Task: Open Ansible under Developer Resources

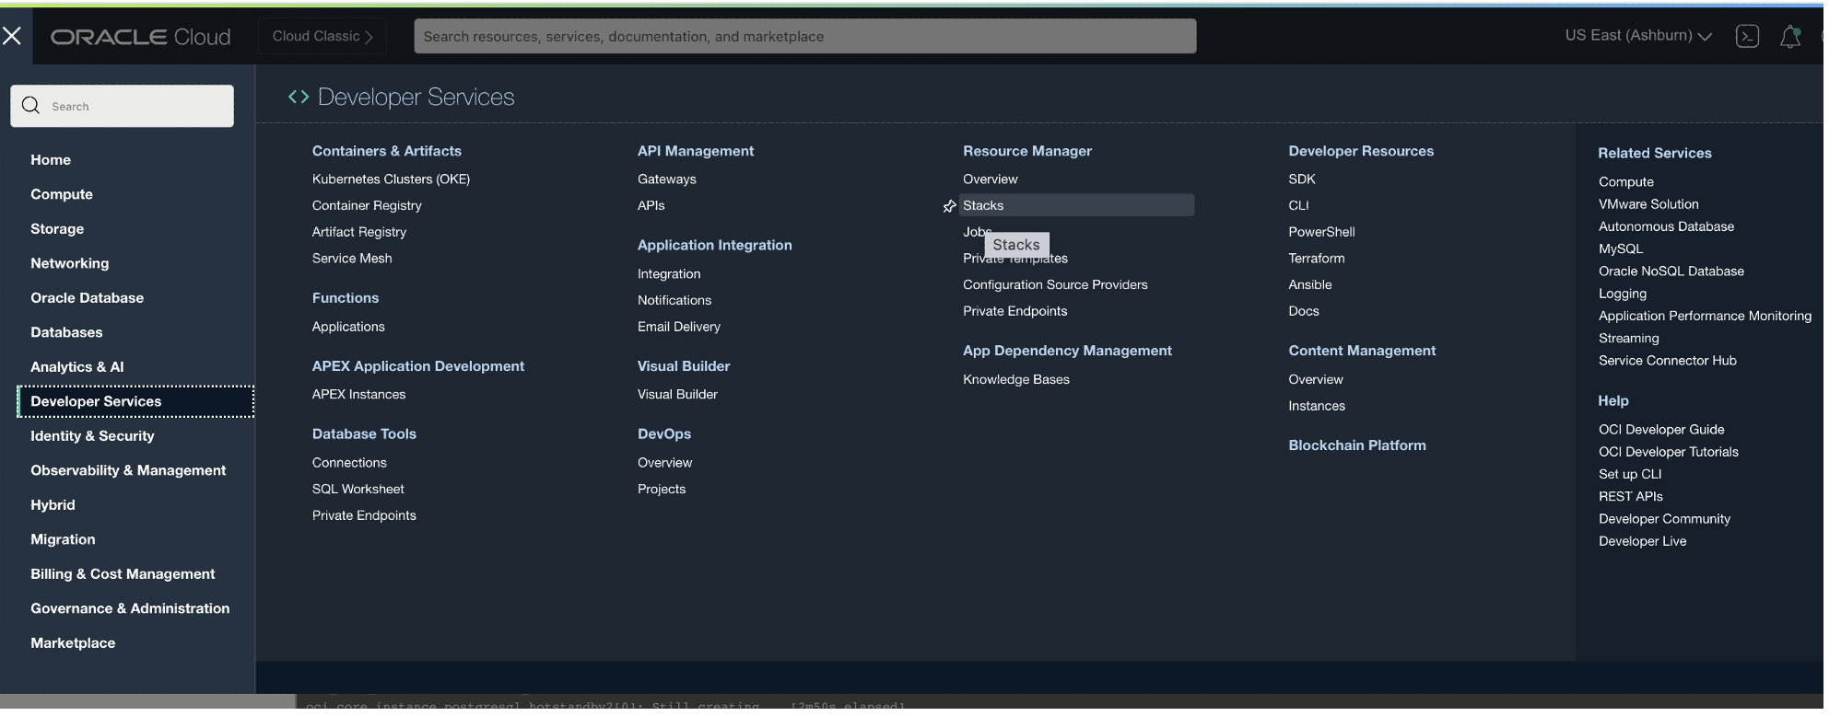Action: [x=1310, y=285]
